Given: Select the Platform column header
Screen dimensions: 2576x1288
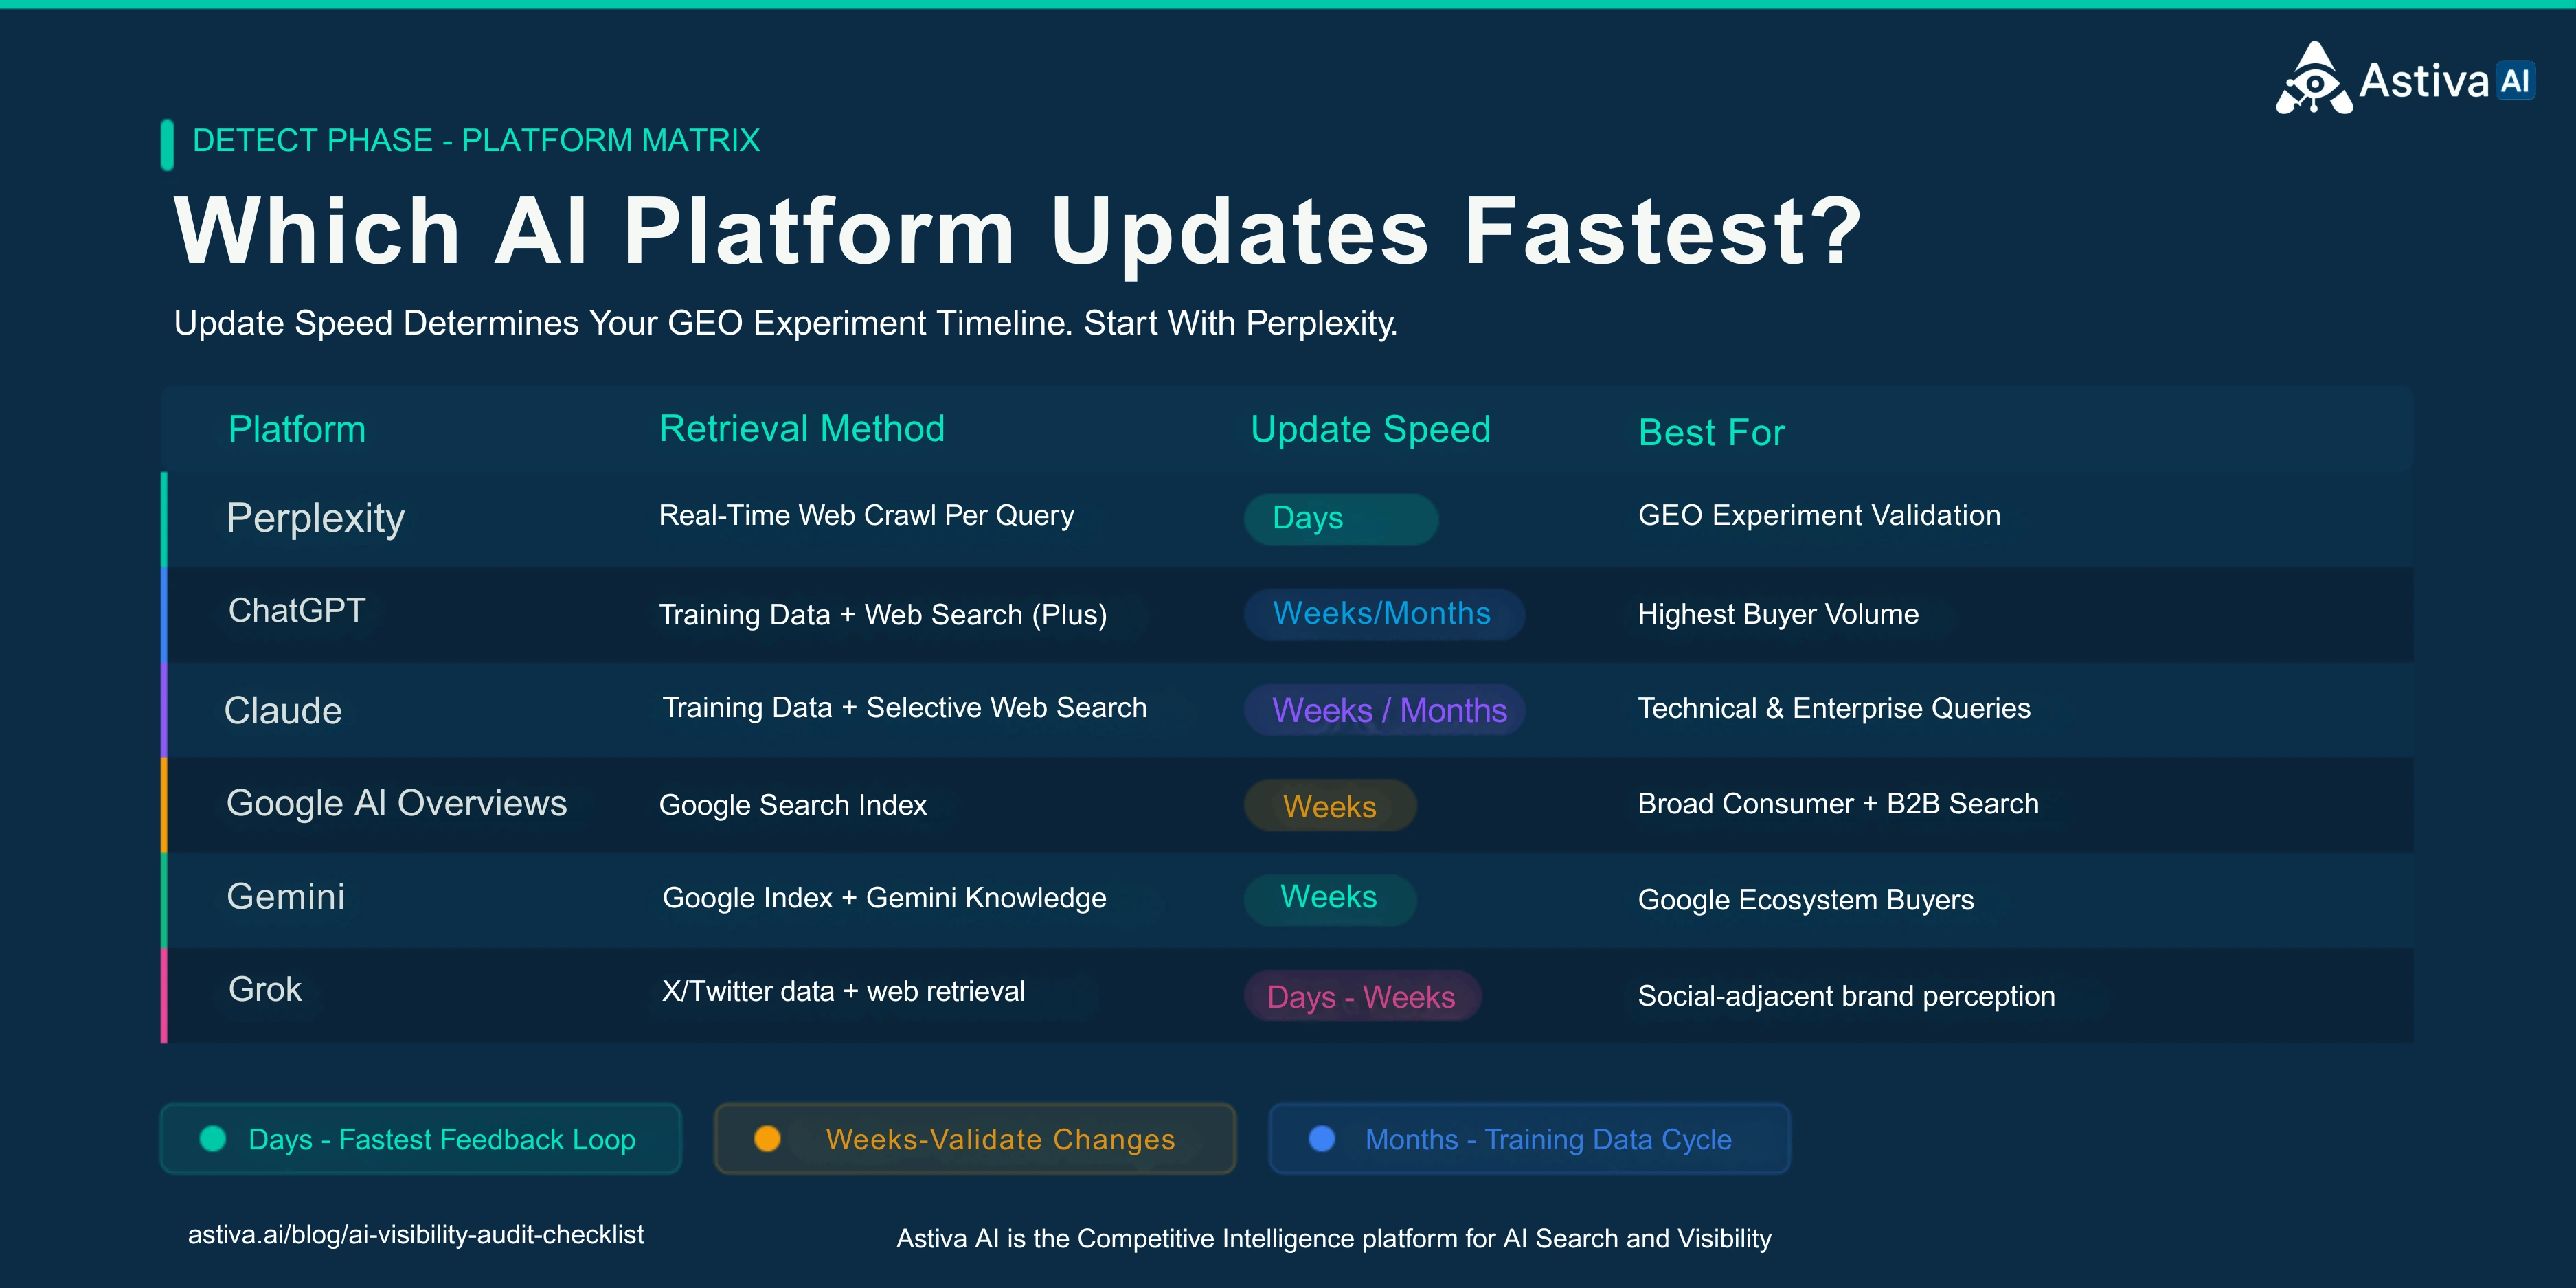Looking at the screenshot, I should tap(297, 429).
